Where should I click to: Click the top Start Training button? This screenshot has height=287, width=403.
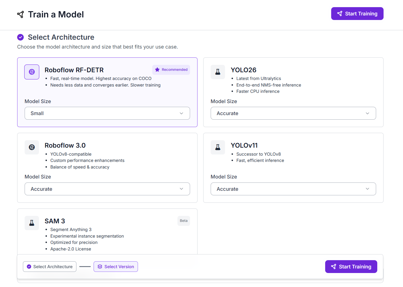click(357, 14)
